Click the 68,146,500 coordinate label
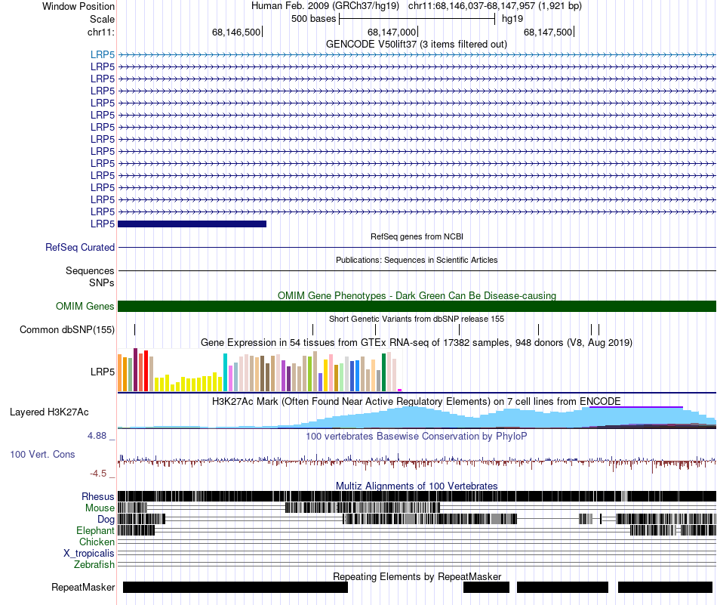This screenshot has width=717, height=605. point(236,32)
